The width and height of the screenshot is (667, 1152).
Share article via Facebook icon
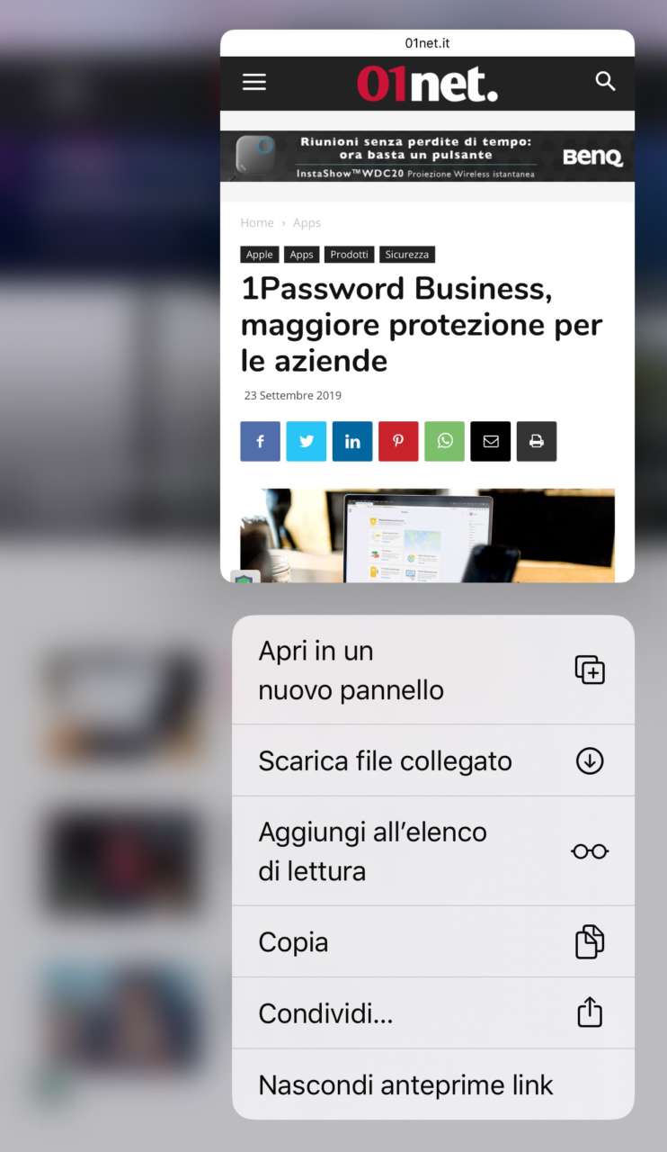[x=260, y=441]
